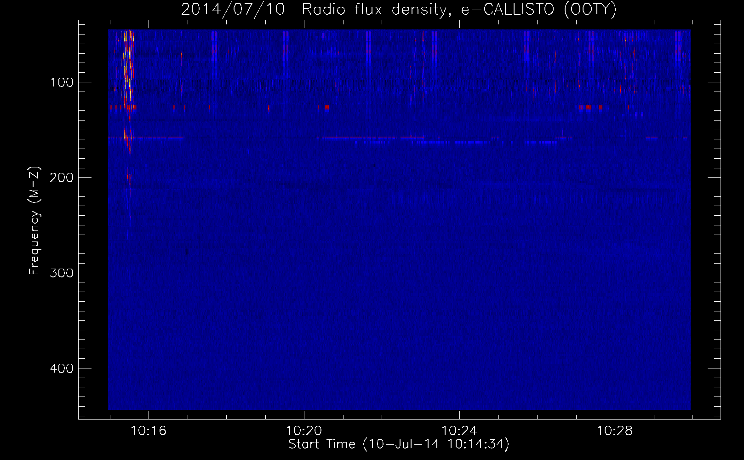Click the 100 frequency tick label
This screenshot has height=460, width=744.
[62, 82]
